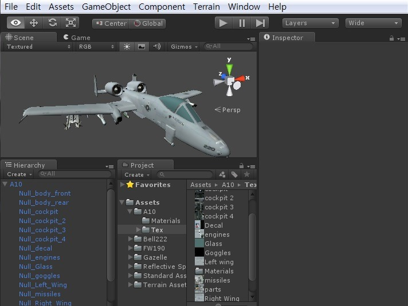Open the Hierarchy panel options menu
The width and height of the screenshot is (408, 306).
(x=109, y=166)
